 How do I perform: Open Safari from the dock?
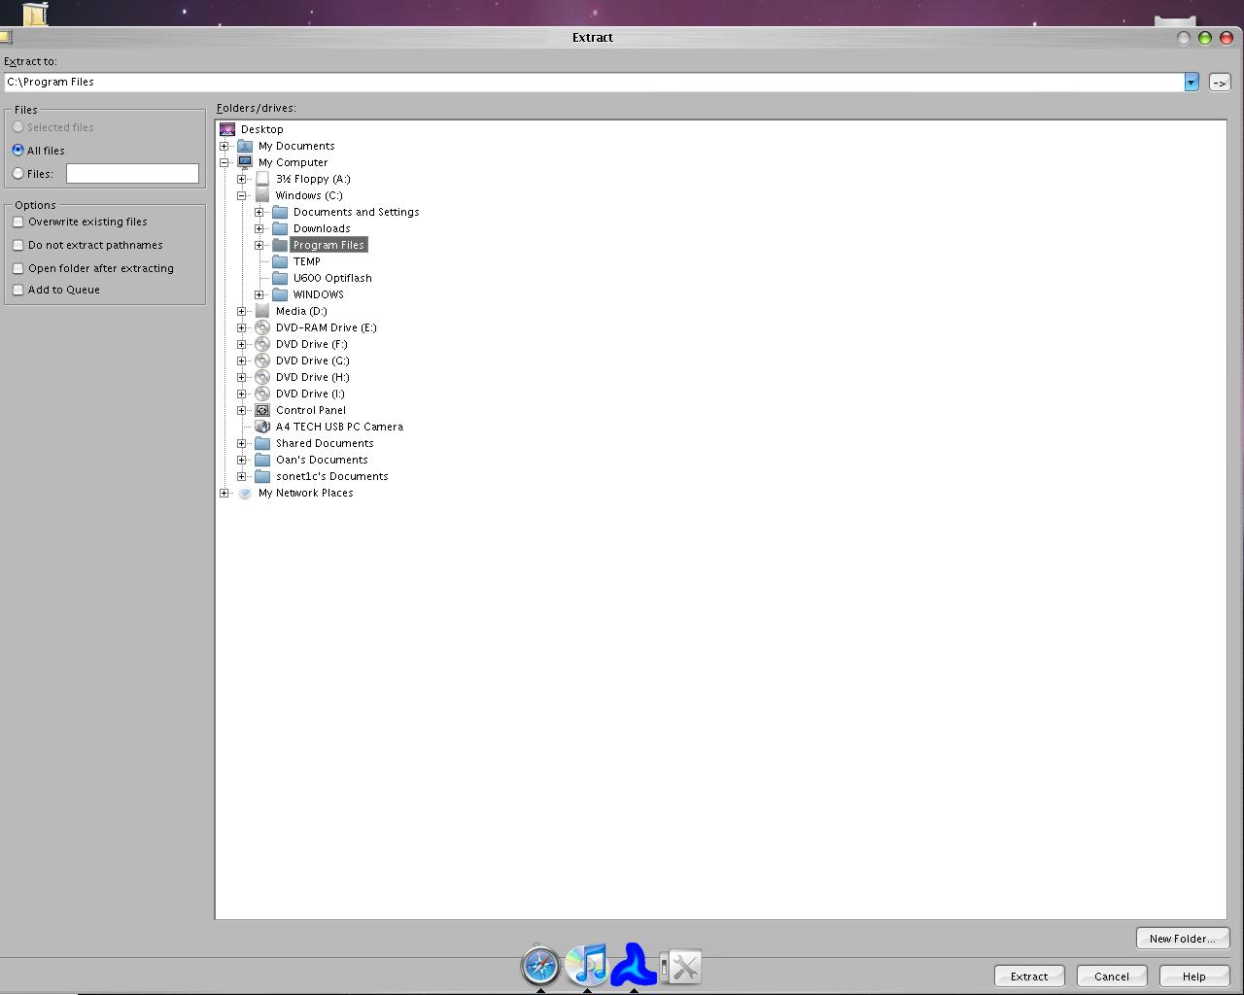[540, 966]
